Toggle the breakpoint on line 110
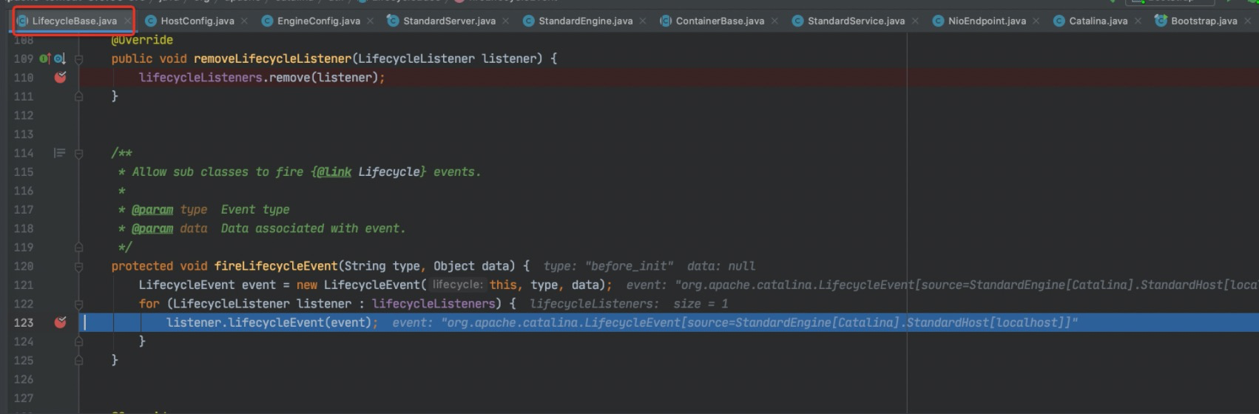This screenshot has height=414, width=1259. (x=60, y=77)
